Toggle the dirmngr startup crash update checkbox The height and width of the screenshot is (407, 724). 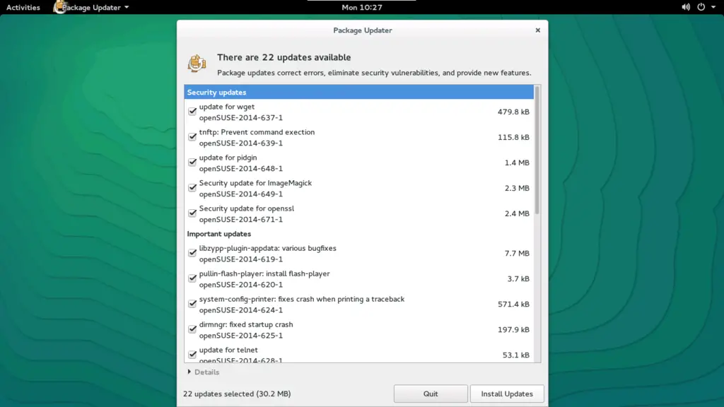[x=192, y=329]
